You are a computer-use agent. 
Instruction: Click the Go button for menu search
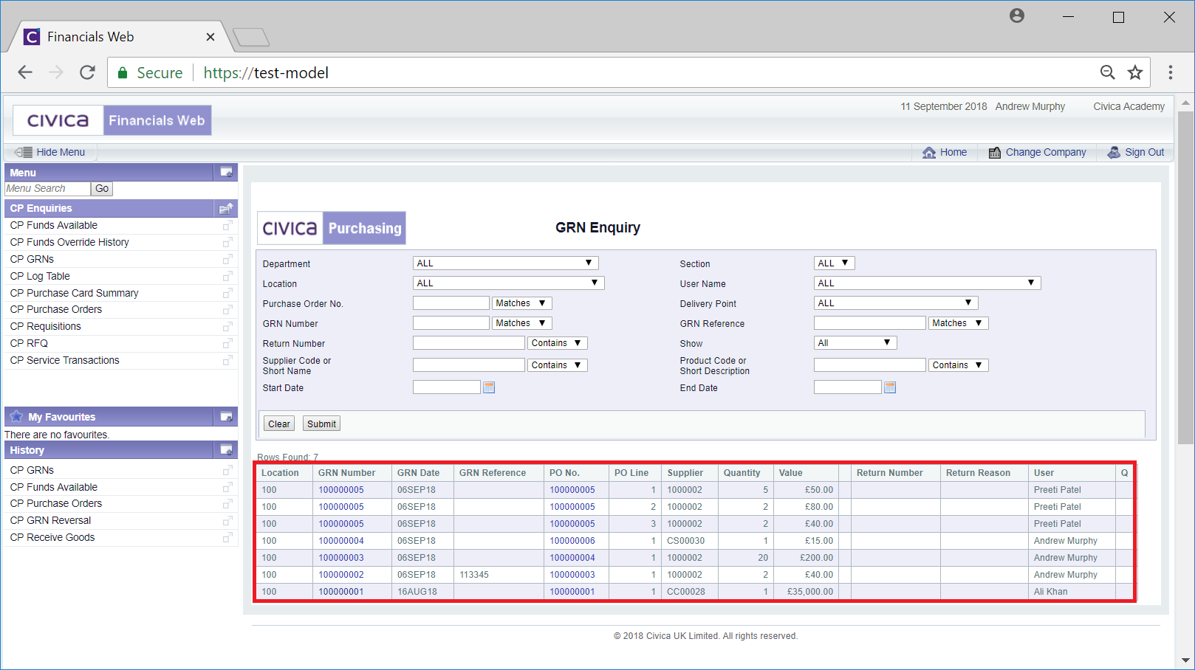(x=102, y=189)
